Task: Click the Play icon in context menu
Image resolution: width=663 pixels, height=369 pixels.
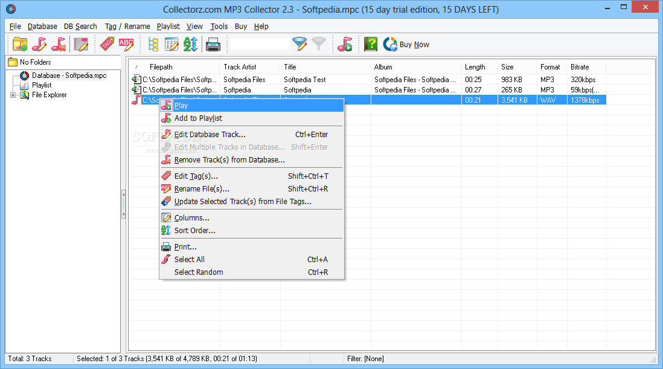Action: point(166,106)
